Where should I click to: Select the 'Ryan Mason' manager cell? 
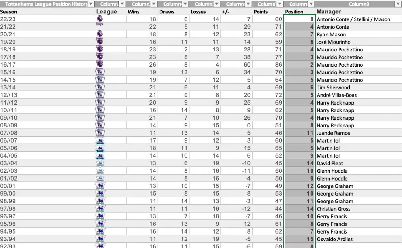[x=358, y=34]
